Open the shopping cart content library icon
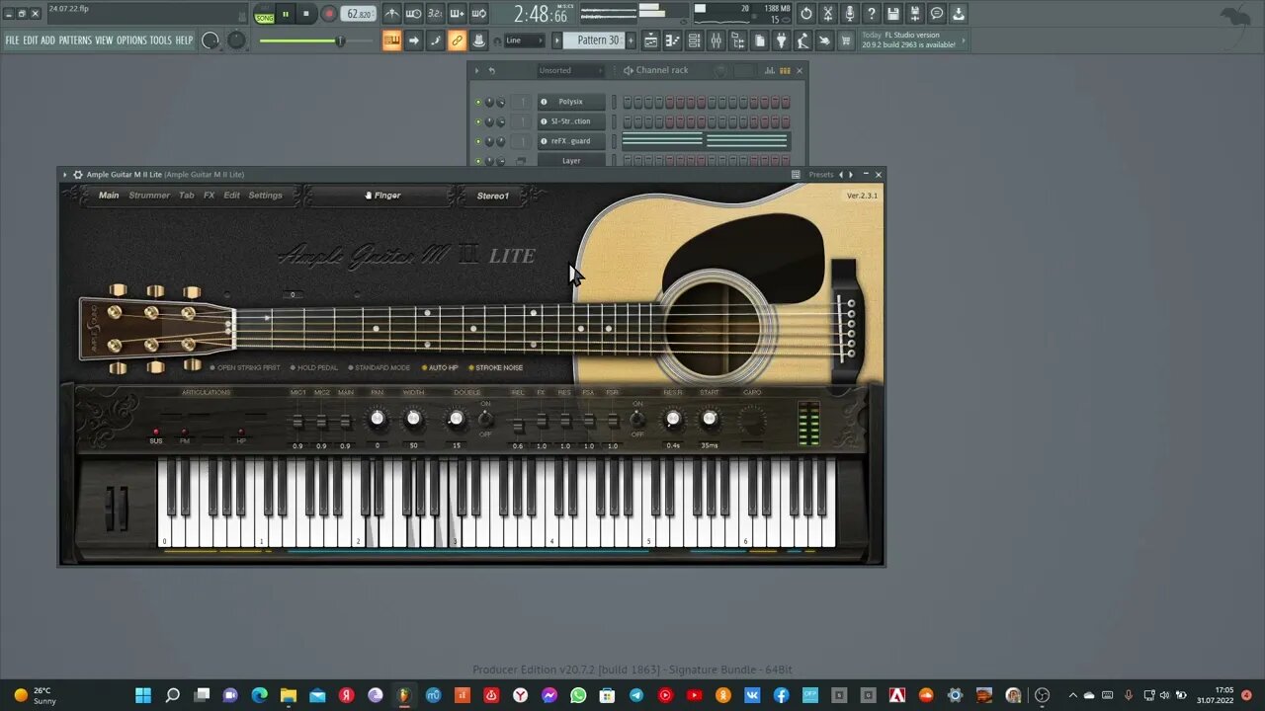 point(847,40)
